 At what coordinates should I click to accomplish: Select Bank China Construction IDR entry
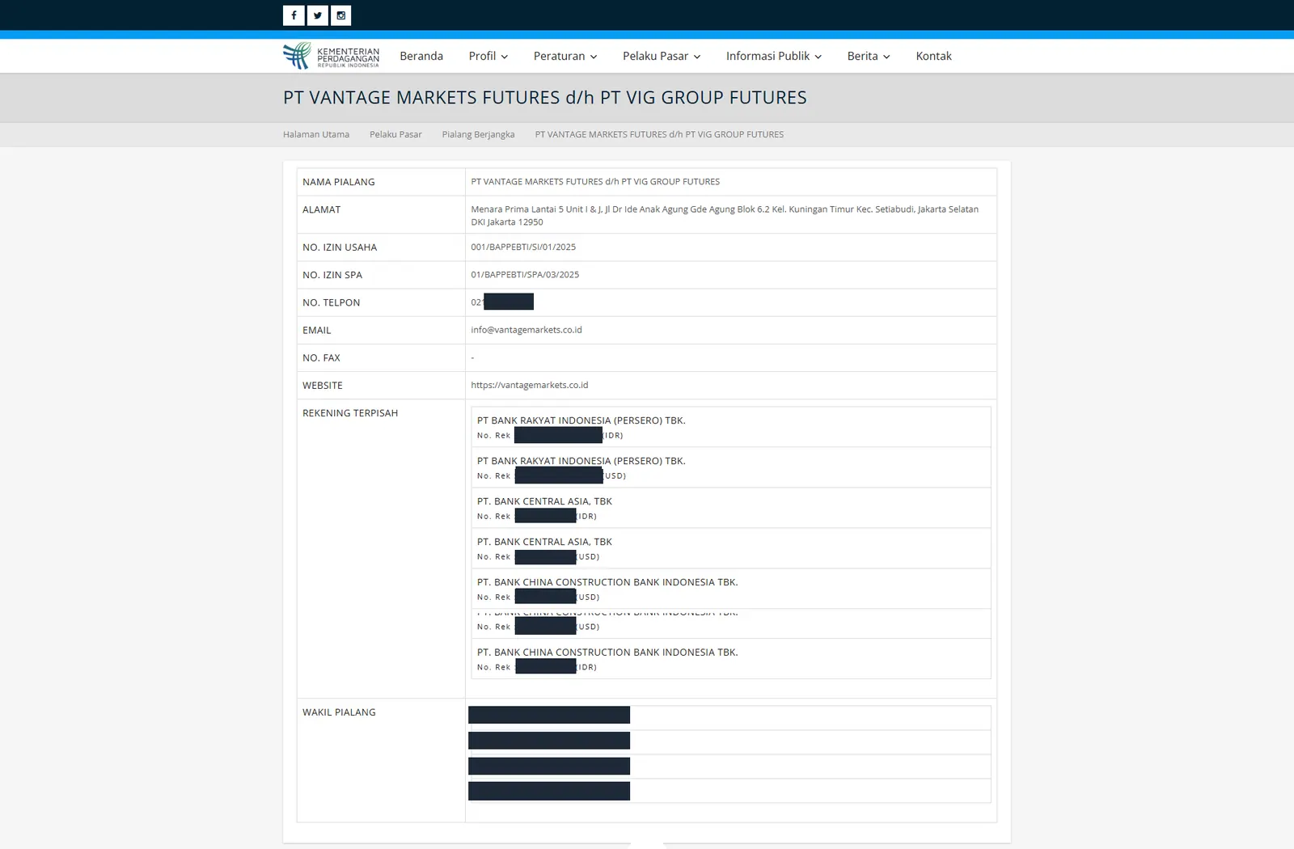coord(731,658)
